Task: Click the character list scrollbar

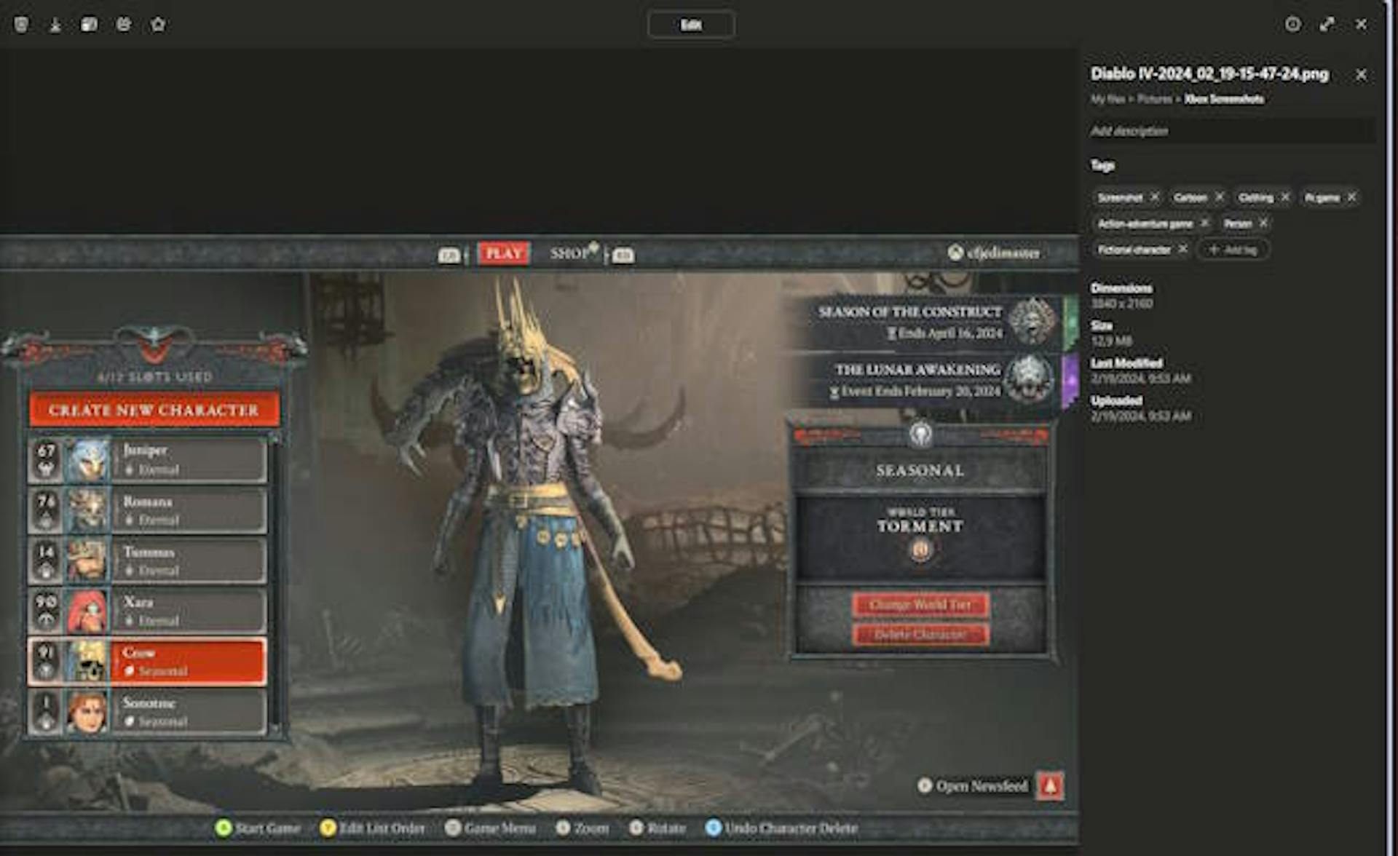Action: pyautogui.click(x=275, y=584)
